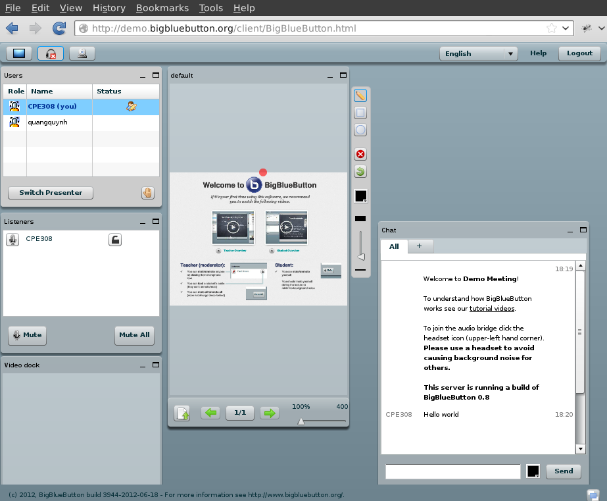Click the share desktop icon

[x=18, y=53]
